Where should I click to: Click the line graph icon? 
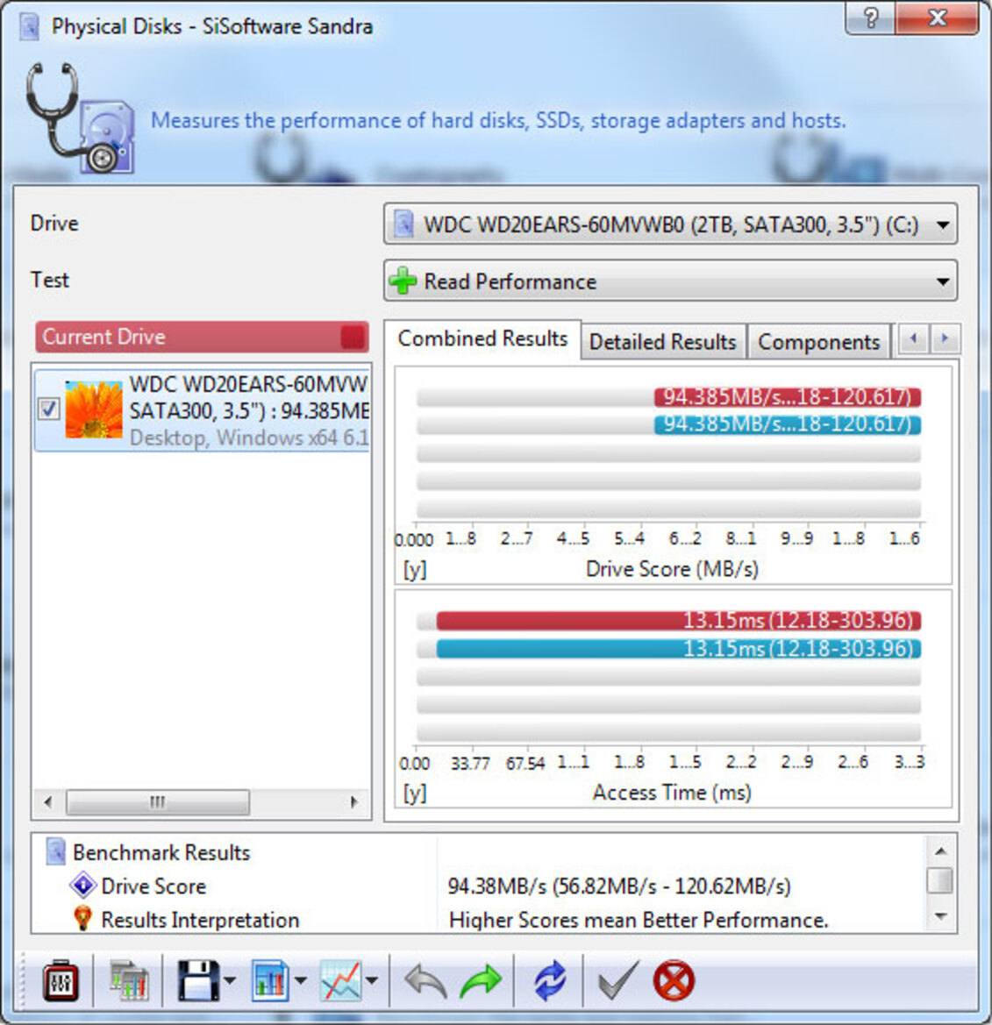click(340, 980)
